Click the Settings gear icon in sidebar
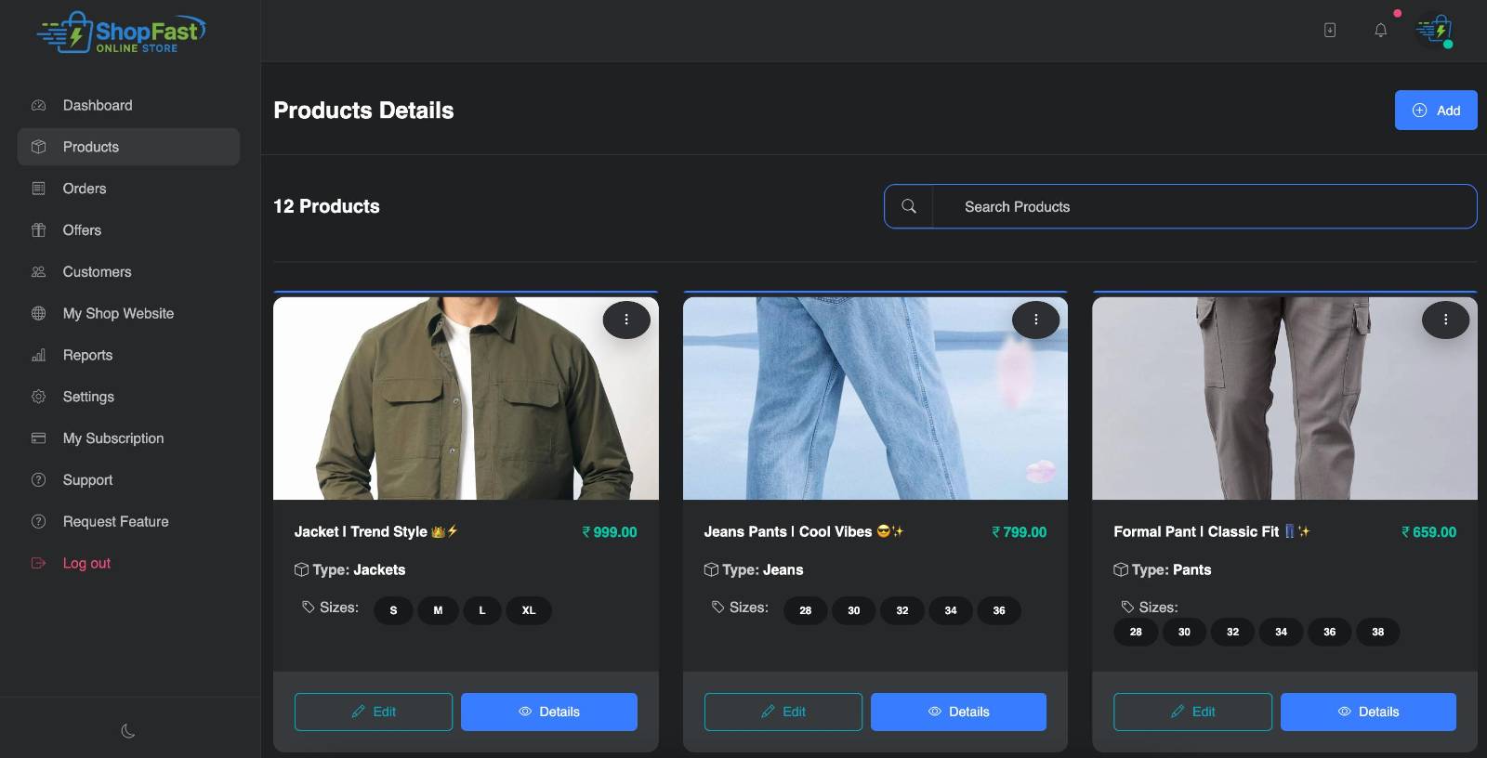This screenshot has width=1487, height=758. click(x=38, y=397)
